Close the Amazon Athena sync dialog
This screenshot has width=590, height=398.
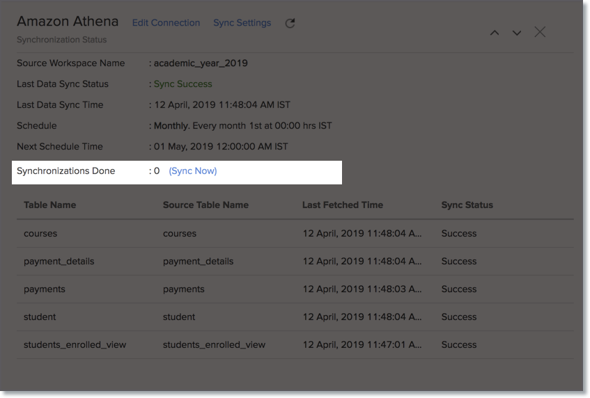tap(540, 32)
